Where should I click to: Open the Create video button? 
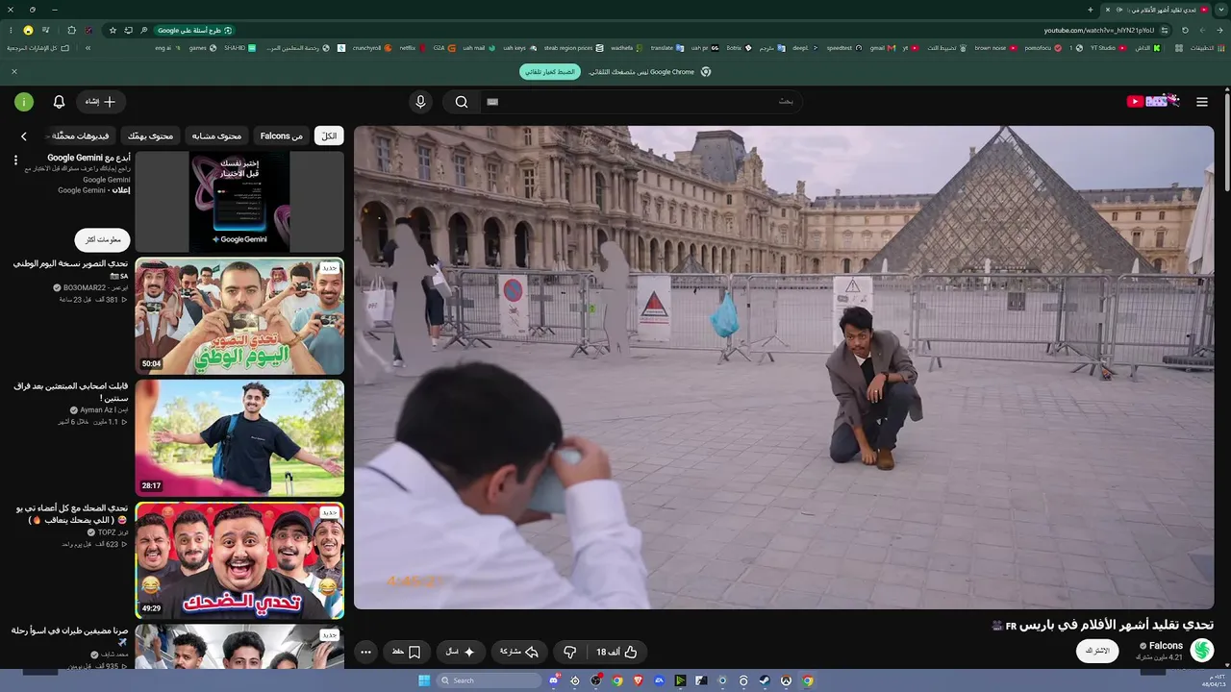point(100,102)
